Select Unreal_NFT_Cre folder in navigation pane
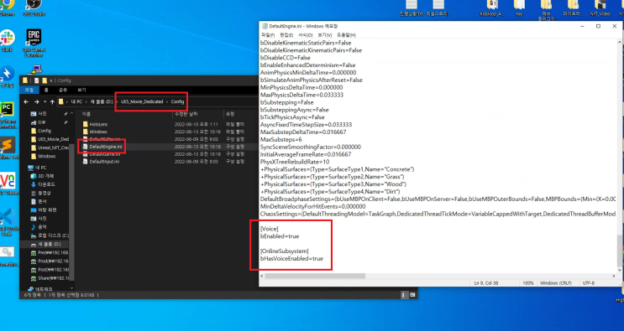 point(50,147)
